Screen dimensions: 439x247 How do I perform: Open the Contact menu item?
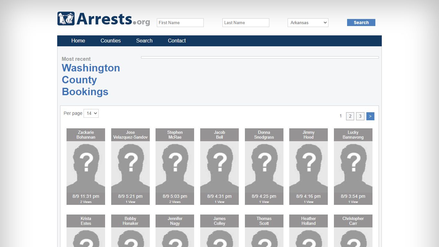coord(177,41)
